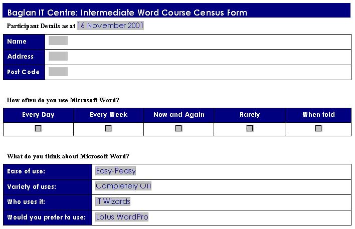Open the Ease of use dropdown
The height and width of the screenshot is (229, 355).
(x=116, y=171)
